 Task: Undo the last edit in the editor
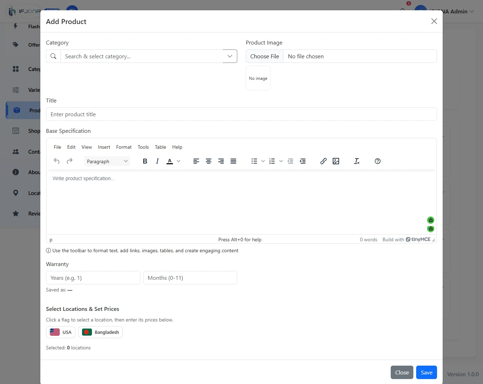click(x=57, y=161)
